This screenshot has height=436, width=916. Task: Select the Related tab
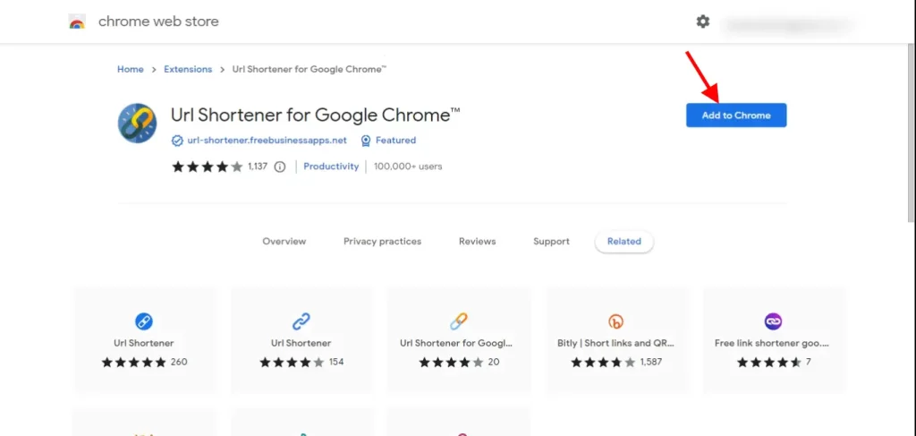pos(623,242)
